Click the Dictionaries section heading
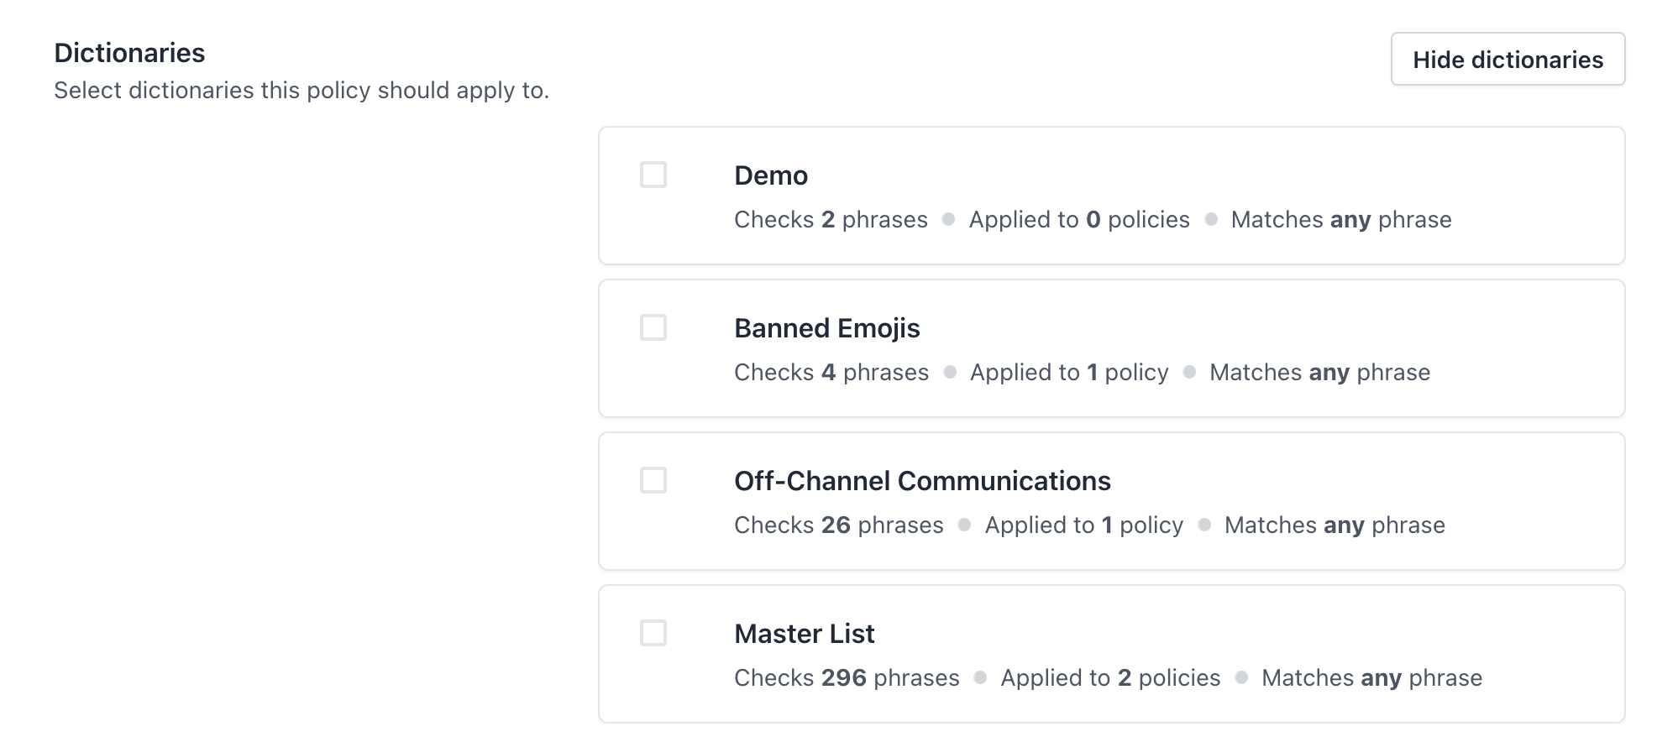Image resolution: width=1678 pixels, height=742 pixels. (129, 52)
